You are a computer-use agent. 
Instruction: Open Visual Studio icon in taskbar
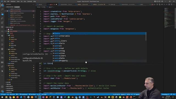coord(43,97)
